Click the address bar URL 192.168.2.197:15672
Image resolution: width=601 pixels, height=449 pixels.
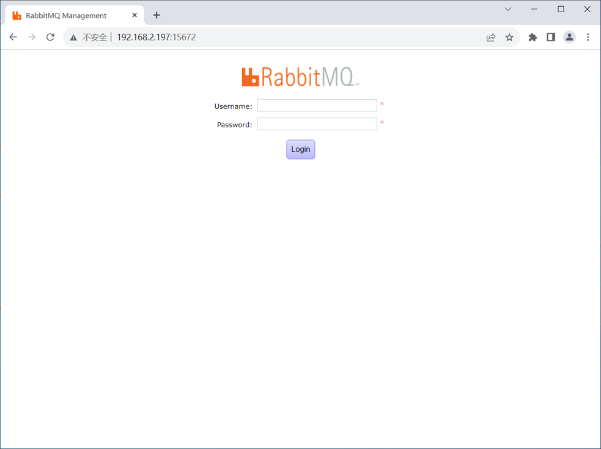pos(157,37)
